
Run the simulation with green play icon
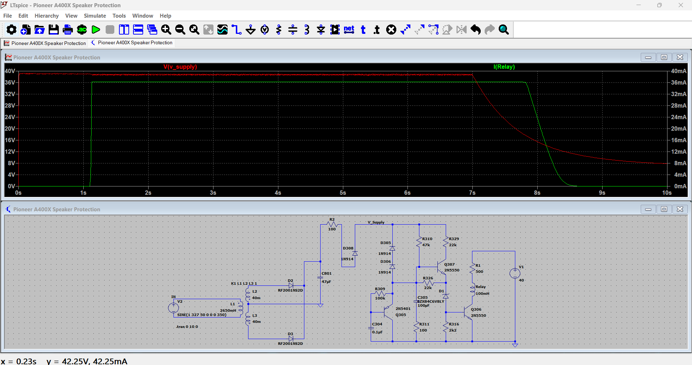click(x=96, y=30)
